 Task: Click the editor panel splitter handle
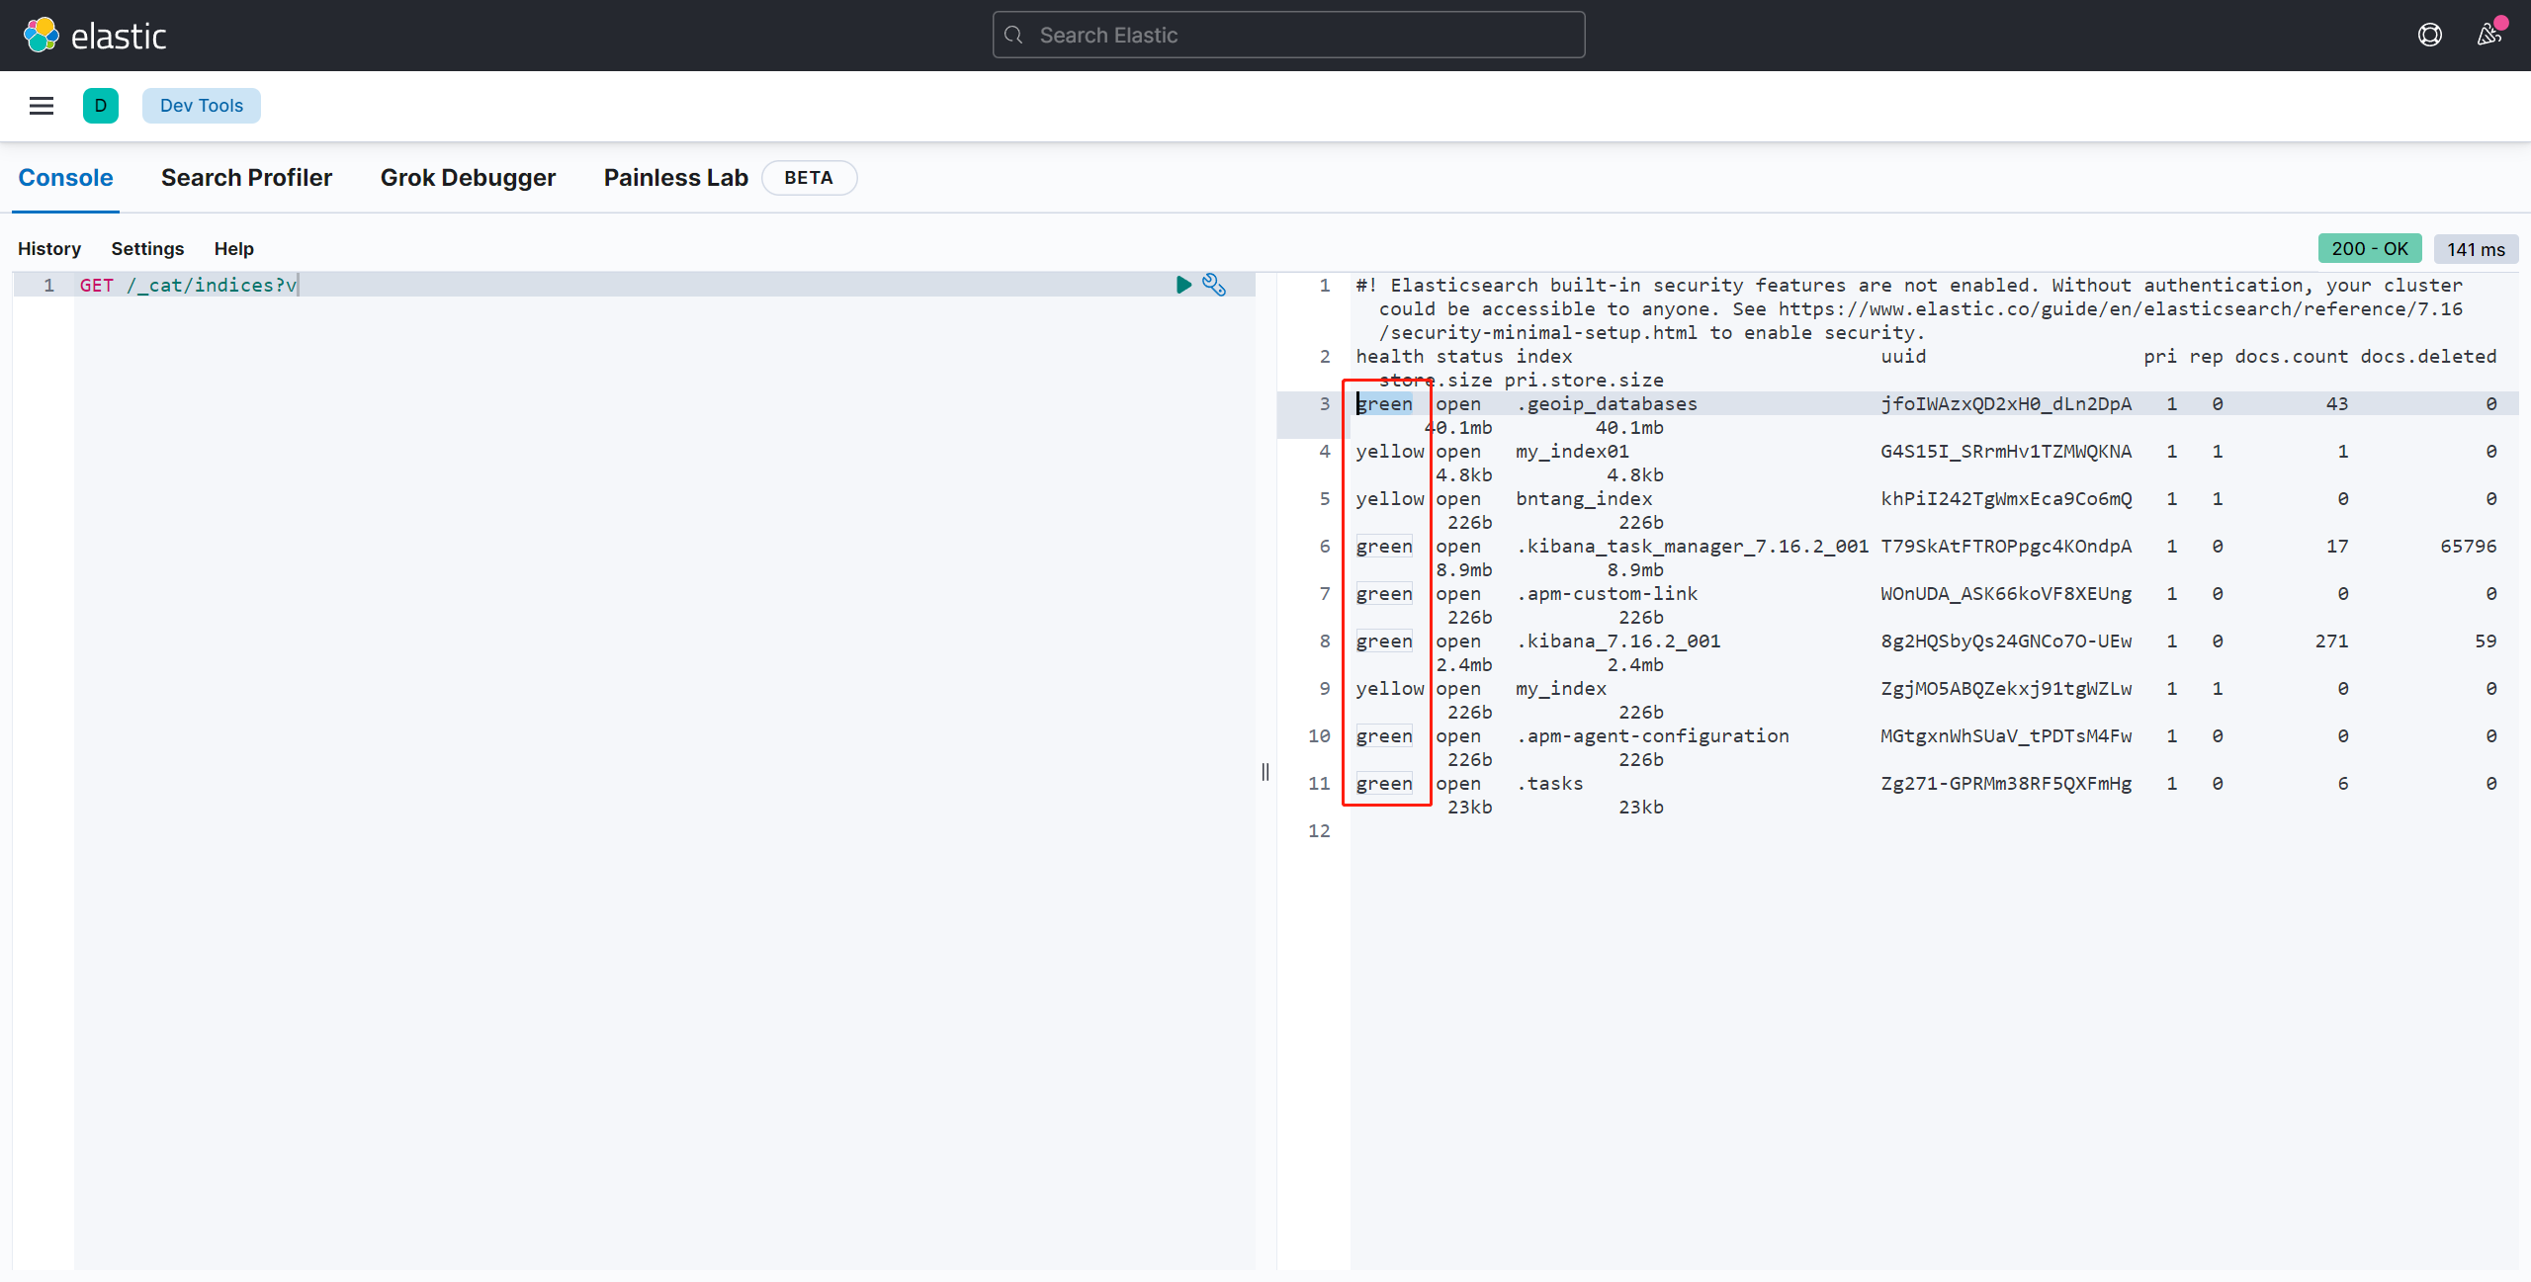point(1265,772)
